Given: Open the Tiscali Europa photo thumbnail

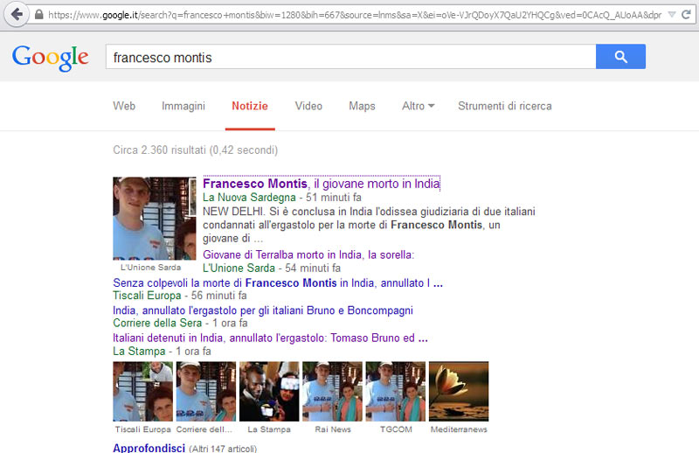Looking at the screenshot, I should click(142, 392).
